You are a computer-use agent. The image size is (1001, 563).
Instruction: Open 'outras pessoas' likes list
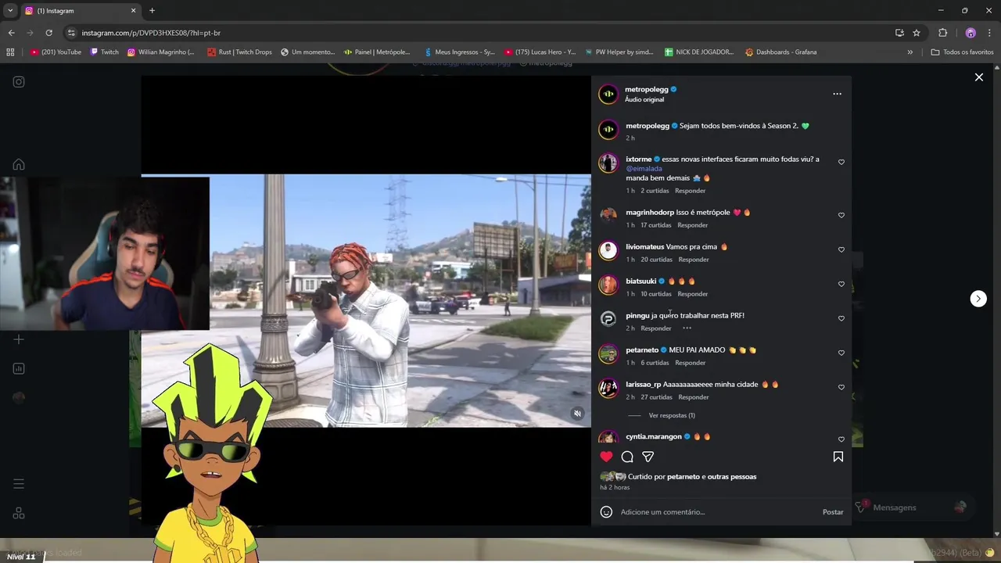[732, 477]
